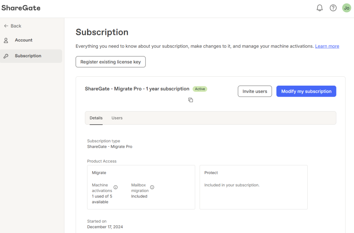Image resolution: width=354 pixels, height=233 pixels.
Task: Click Register existing license key
Action: (111, 62)
